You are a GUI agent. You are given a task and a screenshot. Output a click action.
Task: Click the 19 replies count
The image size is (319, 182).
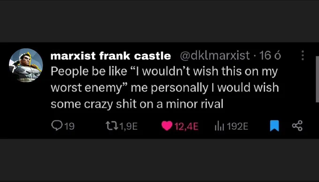tap(69, 127)
